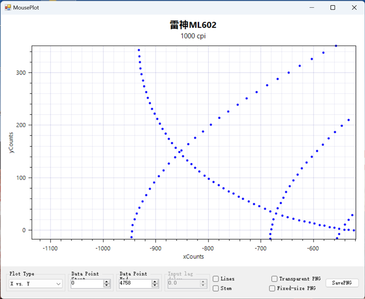Image resolution: width=365 pixels, height=299 pixels.
Task: Click the 300 y-axis tick label
Action: pos(21,73)
